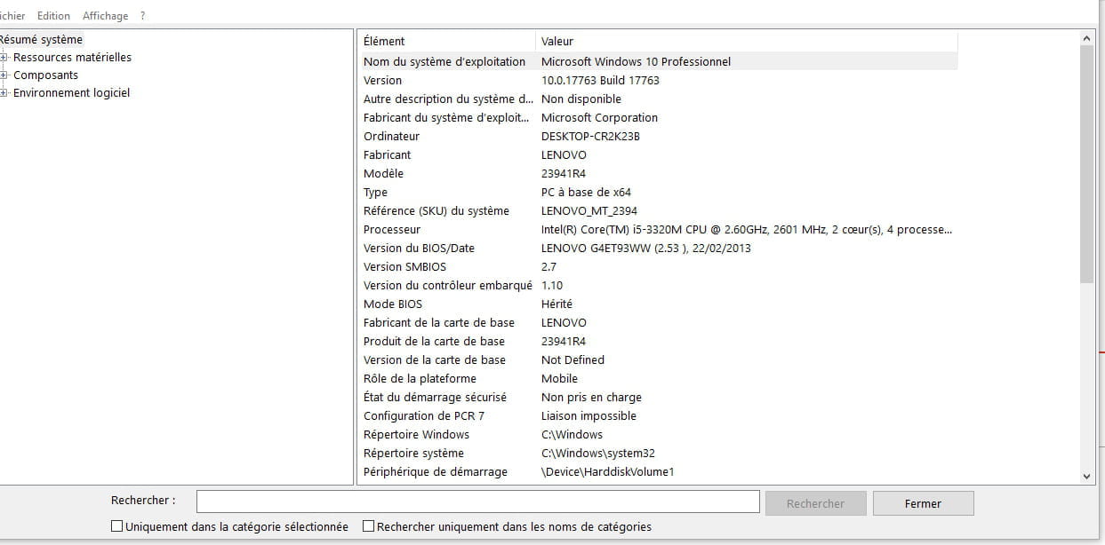1105x545 pixels.
Task: Select the DESKTOP-CR2K23B computer name
Action: [x=590, y=136]
